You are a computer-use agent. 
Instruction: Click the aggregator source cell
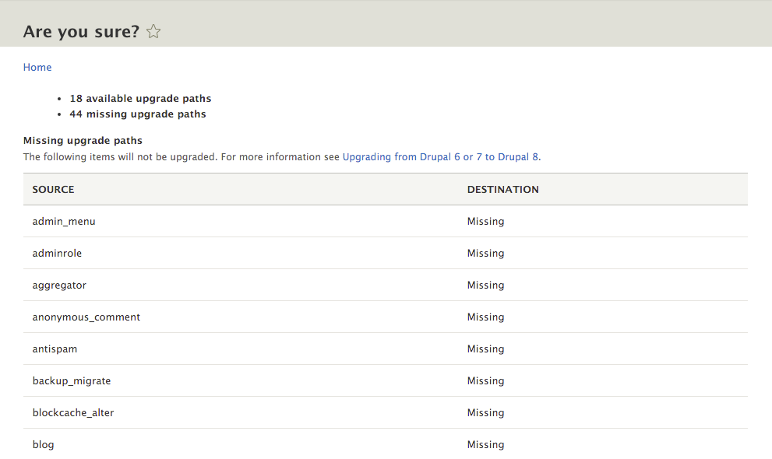point(59,286)
